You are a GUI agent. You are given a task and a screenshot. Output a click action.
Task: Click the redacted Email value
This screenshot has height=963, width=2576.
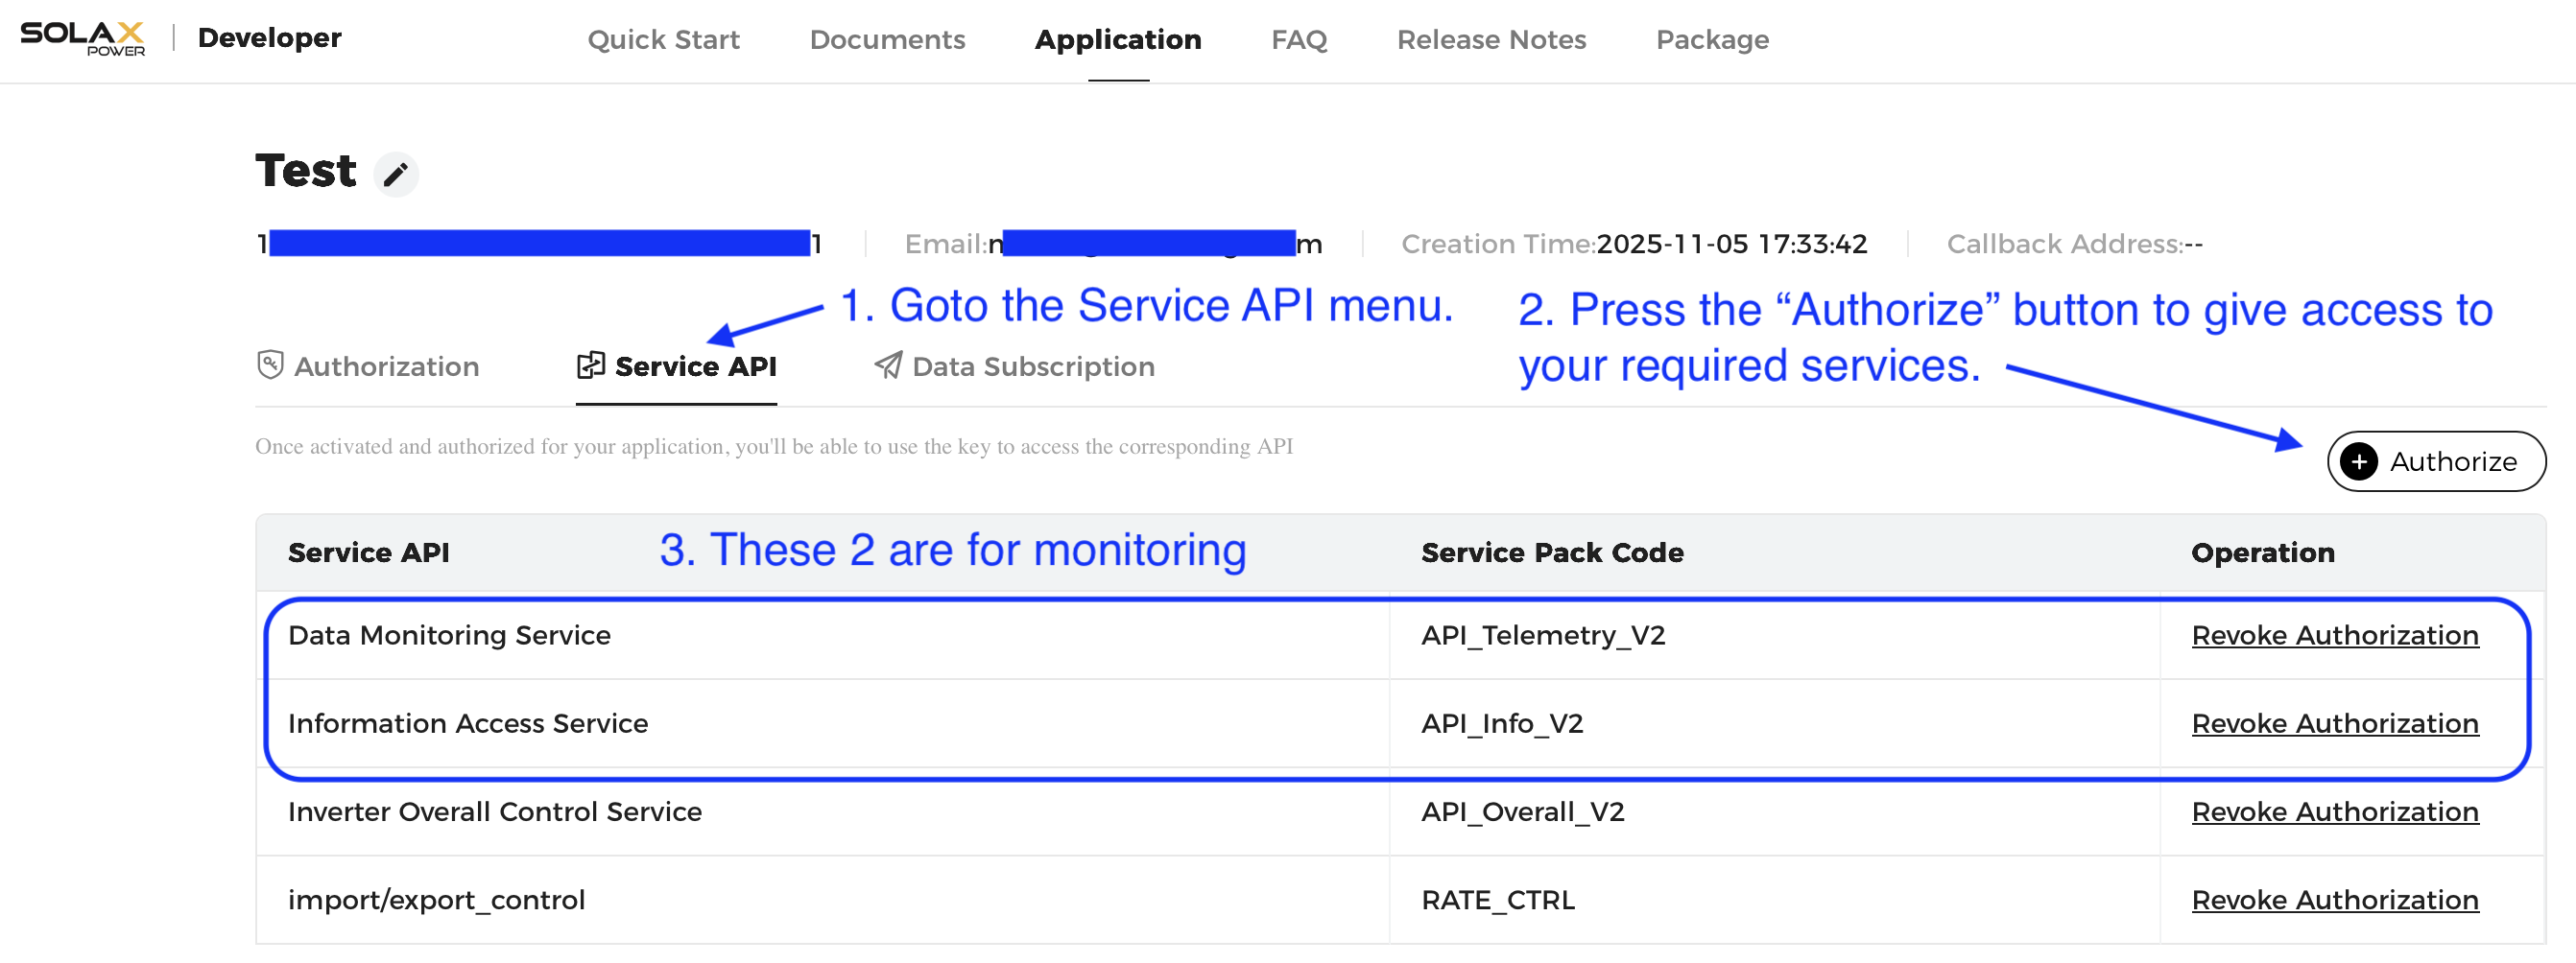tap(1155, 244)
